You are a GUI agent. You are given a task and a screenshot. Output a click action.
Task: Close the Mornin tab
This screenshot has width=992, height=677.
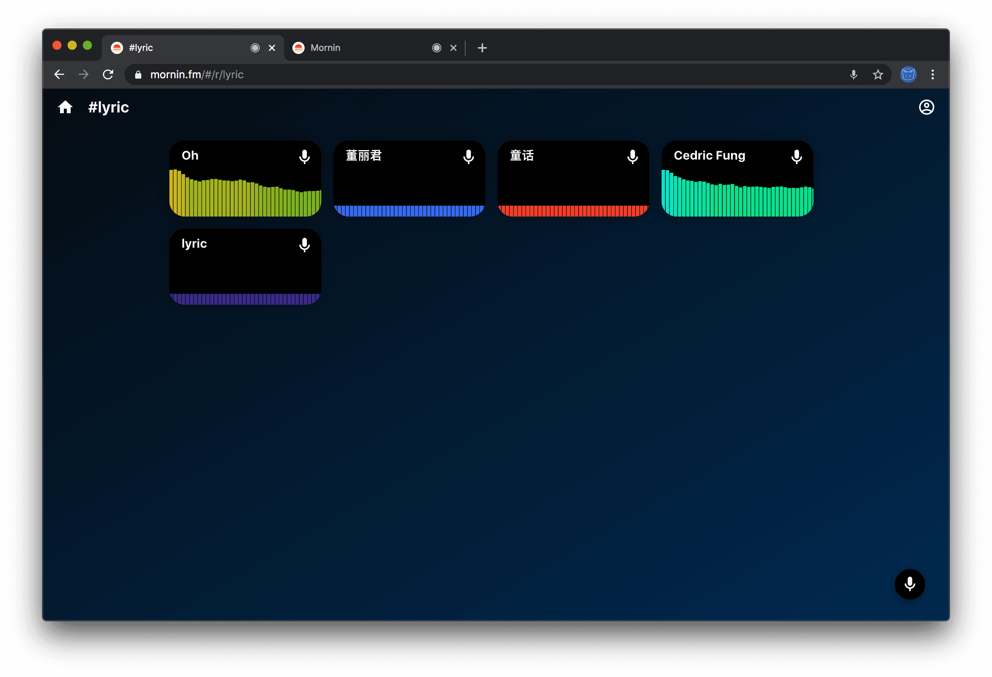(x=453, y=48)
